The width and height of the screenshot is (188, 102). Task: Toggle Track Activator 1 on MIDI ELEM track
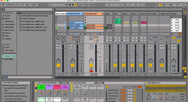click(x=58, y=65)
